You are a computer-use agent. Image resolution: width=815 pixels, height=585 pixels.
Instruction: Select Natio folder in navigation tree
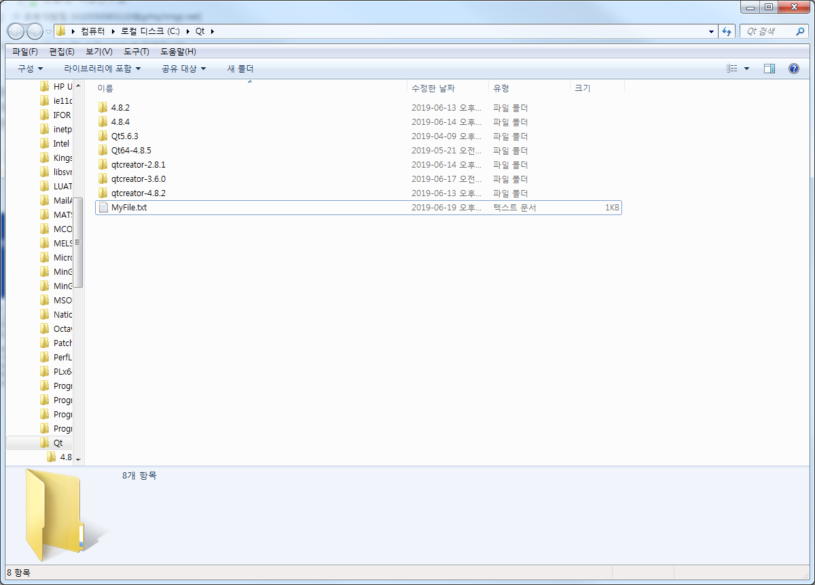click(55, 314)
